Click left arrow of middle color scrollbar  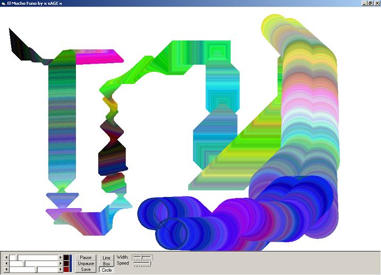coord(6,263)
